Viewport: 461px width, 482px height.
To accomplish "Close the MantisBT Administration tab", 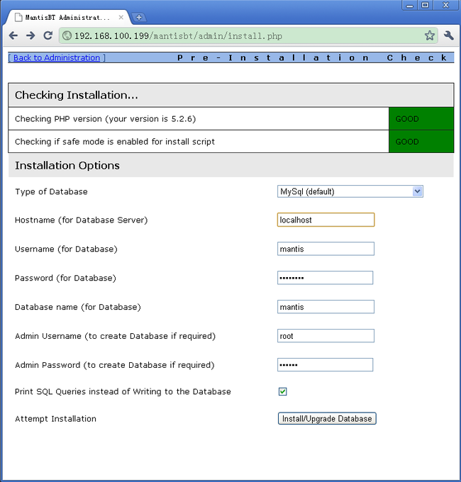I will (121, 18).
